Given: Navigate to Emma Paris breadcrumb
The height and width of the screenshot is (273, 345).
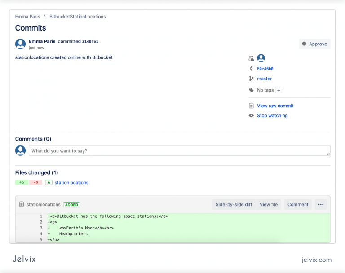Looking at the screenshot, I should point(27,17).
